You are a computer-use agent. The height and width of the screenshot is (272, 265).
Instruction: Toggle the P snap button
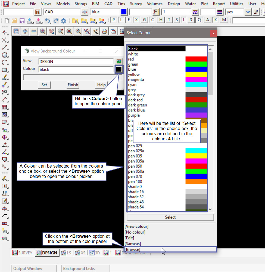(x=113, y=20)
